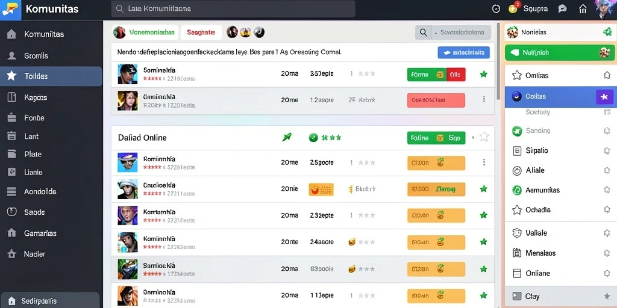Click the purple star badge on Coiitas
617x308 pixels.
coord(605,97)
